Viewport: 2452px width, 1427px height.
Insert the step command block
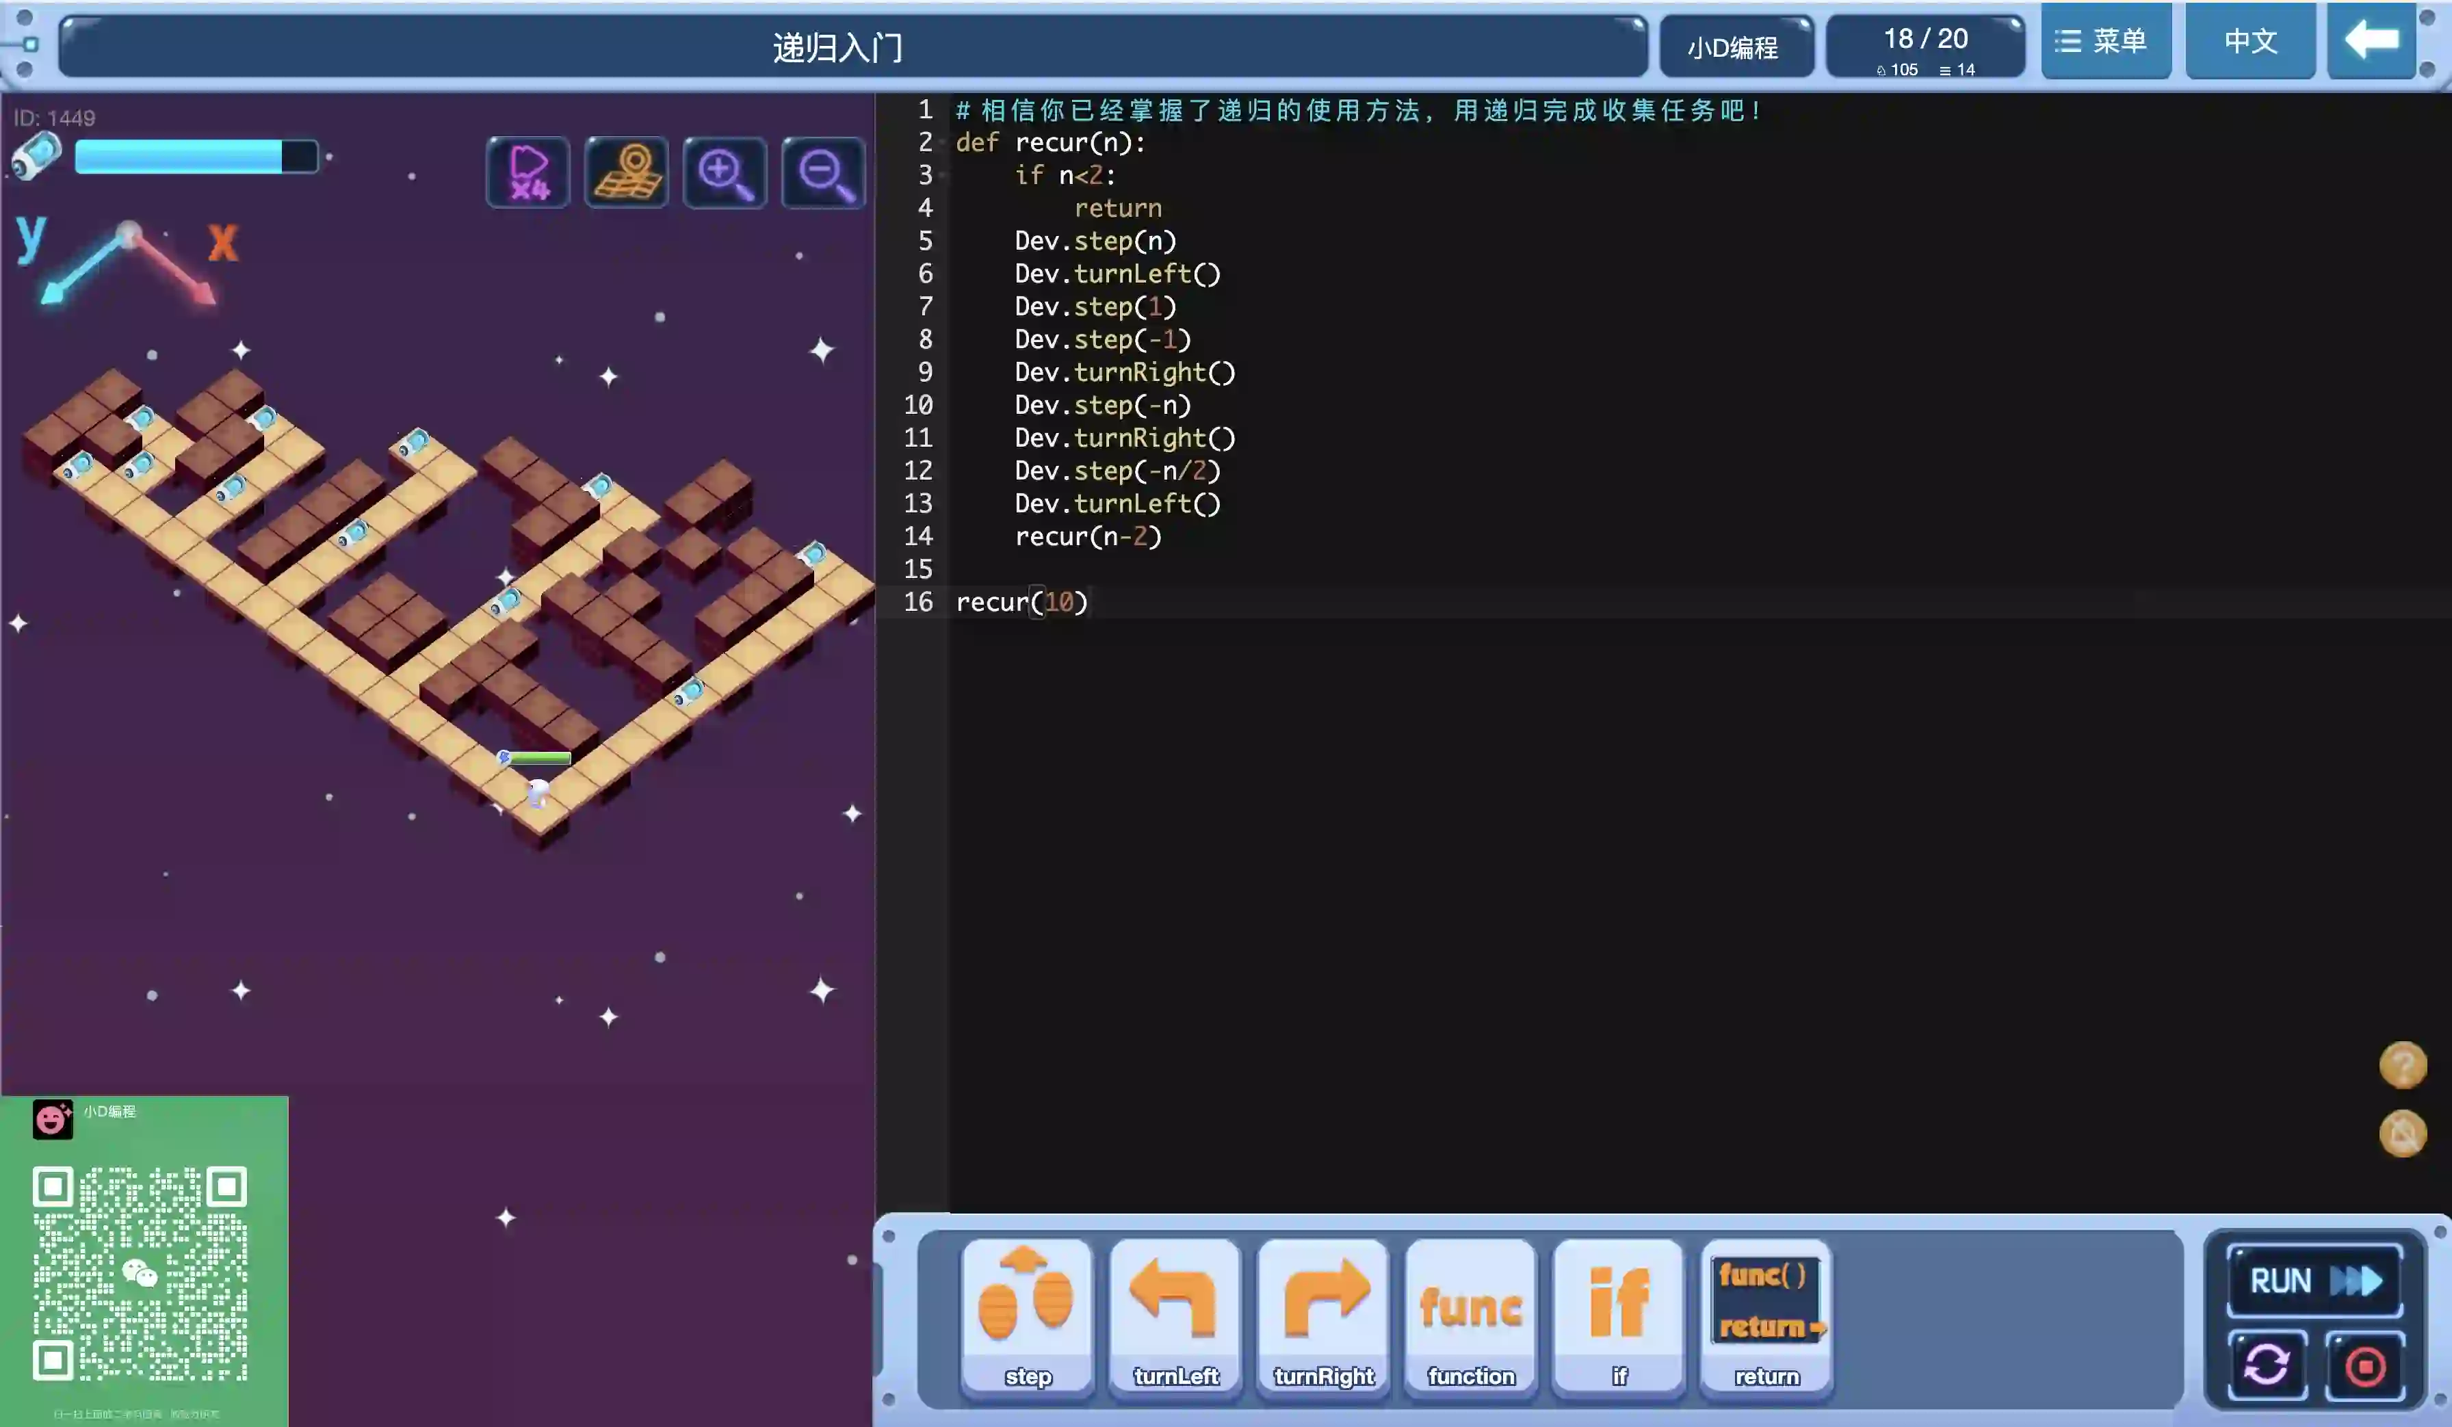coord(1028,1316)
